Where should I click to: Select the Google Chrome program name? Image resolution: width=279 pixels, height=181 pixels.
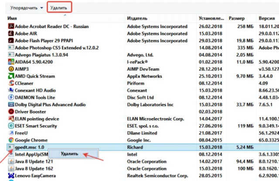click(x=31, y=140)
